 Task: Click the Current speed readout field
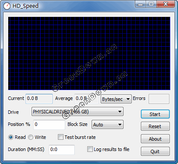(39, 99)
